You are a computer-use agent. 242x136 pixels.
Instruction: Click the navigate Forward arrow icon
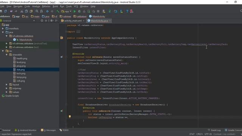52,11
